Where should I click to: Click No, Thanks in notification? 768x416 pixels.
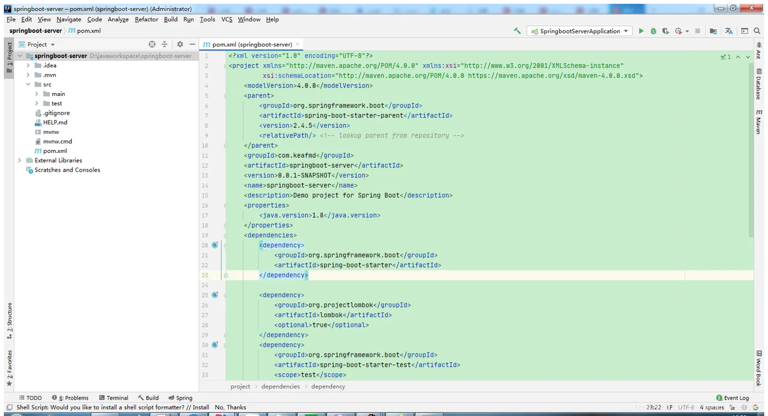coord(230,407)
